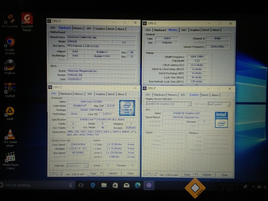Click Memory Type value DDR4
Viewport: 268px width, 201px height.
click(167, 38)
